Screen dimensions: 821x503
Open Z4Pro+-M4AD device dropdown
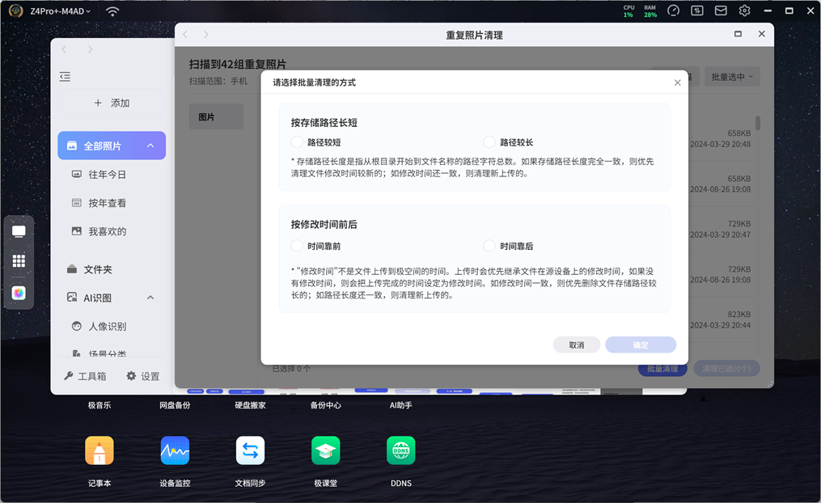60,11
